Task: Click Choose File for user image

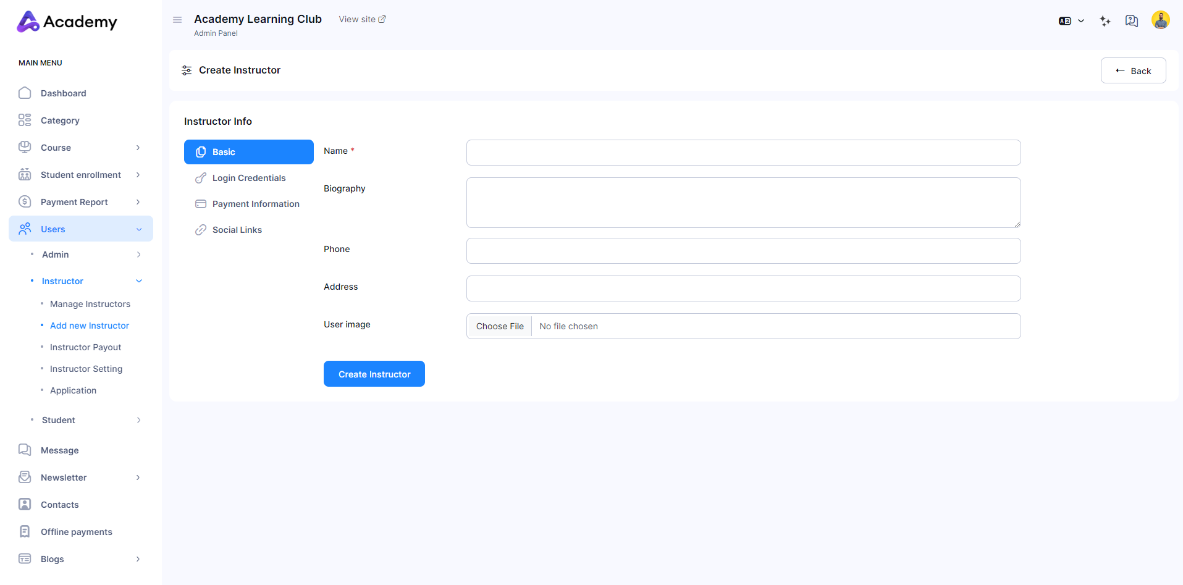Action: 499,326
